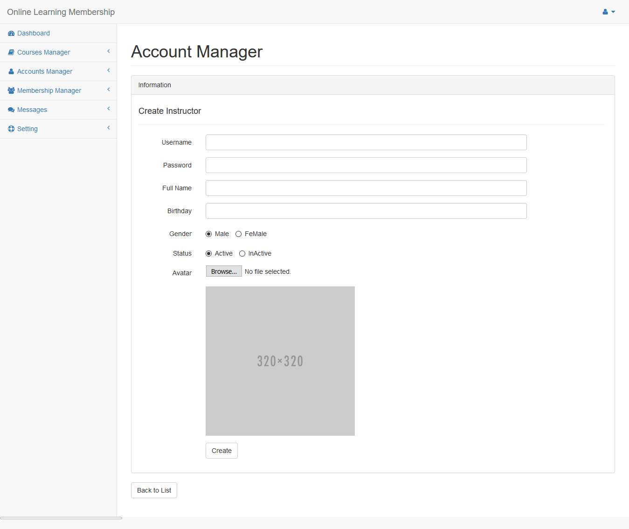Expand the Setting menu chevron
Screen dimensions: 629x529
pos(109,128)
